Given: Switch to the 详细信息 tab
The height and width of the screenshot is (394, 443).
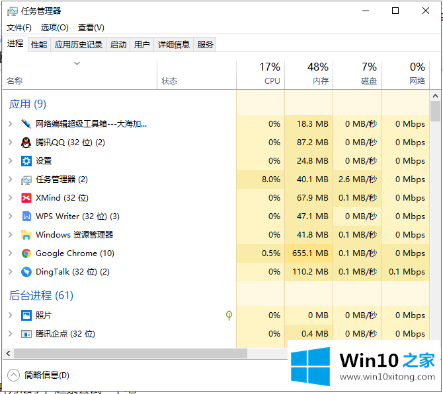Looking at the screenshot, I should coord(173,45).
